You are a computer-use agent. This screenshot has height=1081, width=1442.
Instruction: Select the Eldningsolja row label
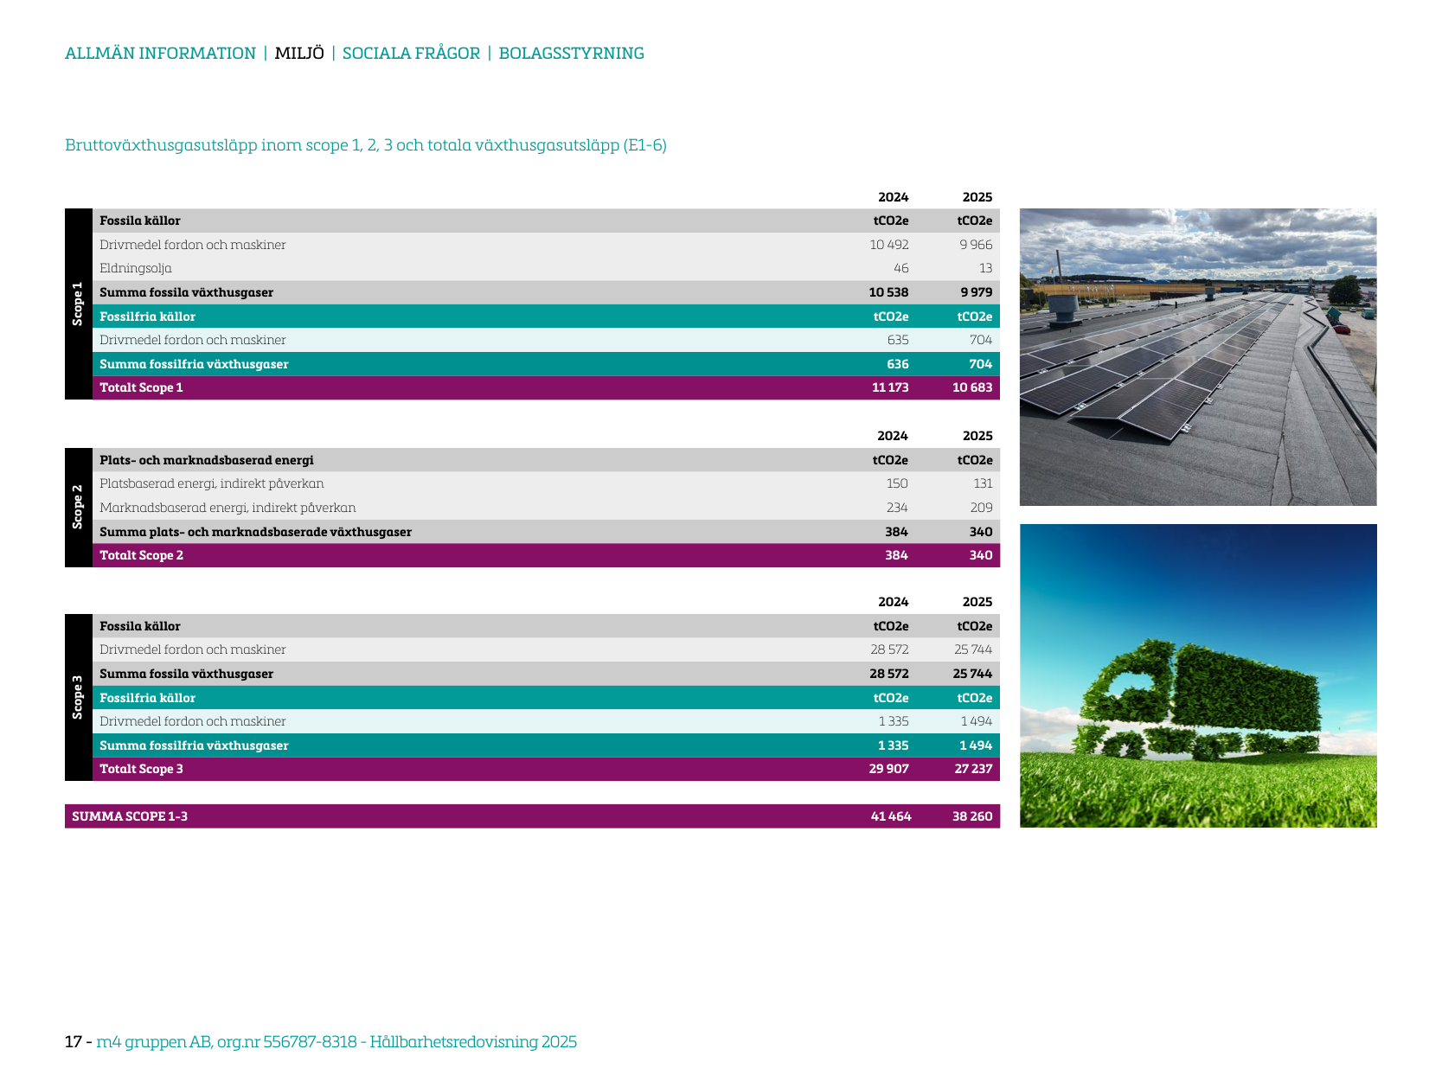136,268
